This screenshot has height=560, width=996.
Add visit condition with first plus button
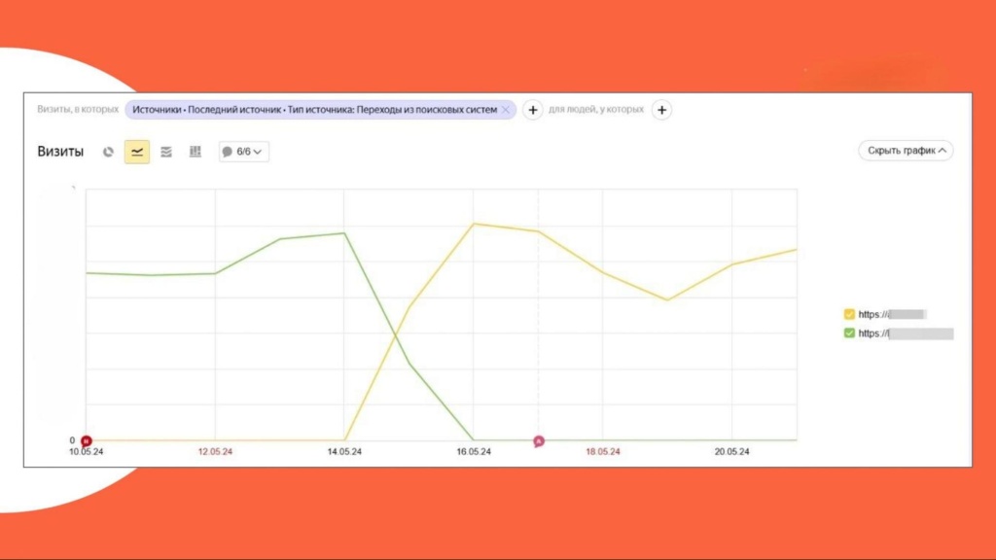pos(533,110)
